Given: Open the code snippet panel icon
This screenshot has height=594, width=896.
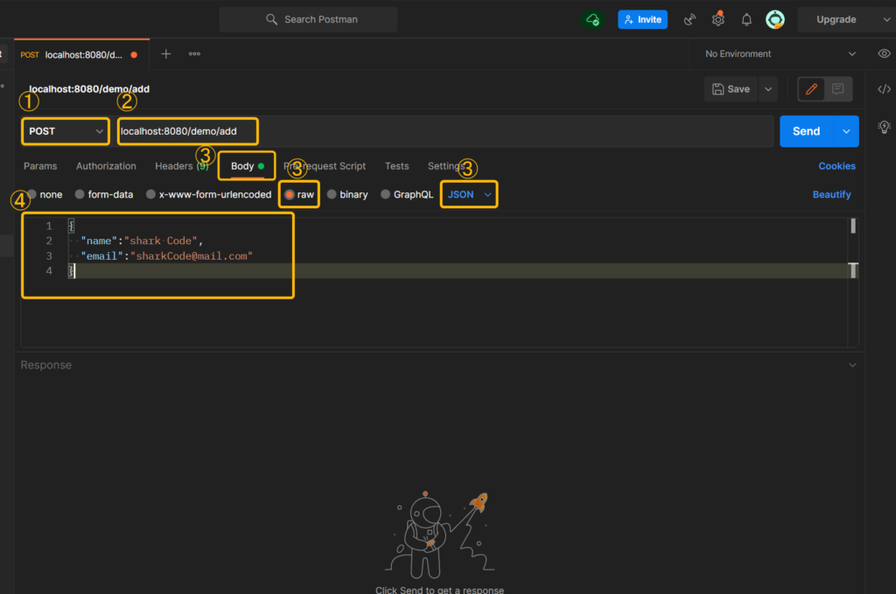Looking at the screenshot, I should [884, 89].
